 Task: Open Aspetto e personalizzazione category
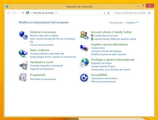pos(109,44)
